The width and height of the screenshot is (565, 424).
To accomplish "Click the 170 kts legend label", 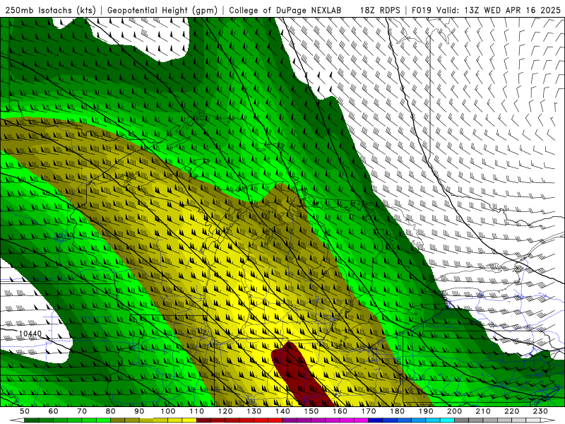I will [369, 411].
